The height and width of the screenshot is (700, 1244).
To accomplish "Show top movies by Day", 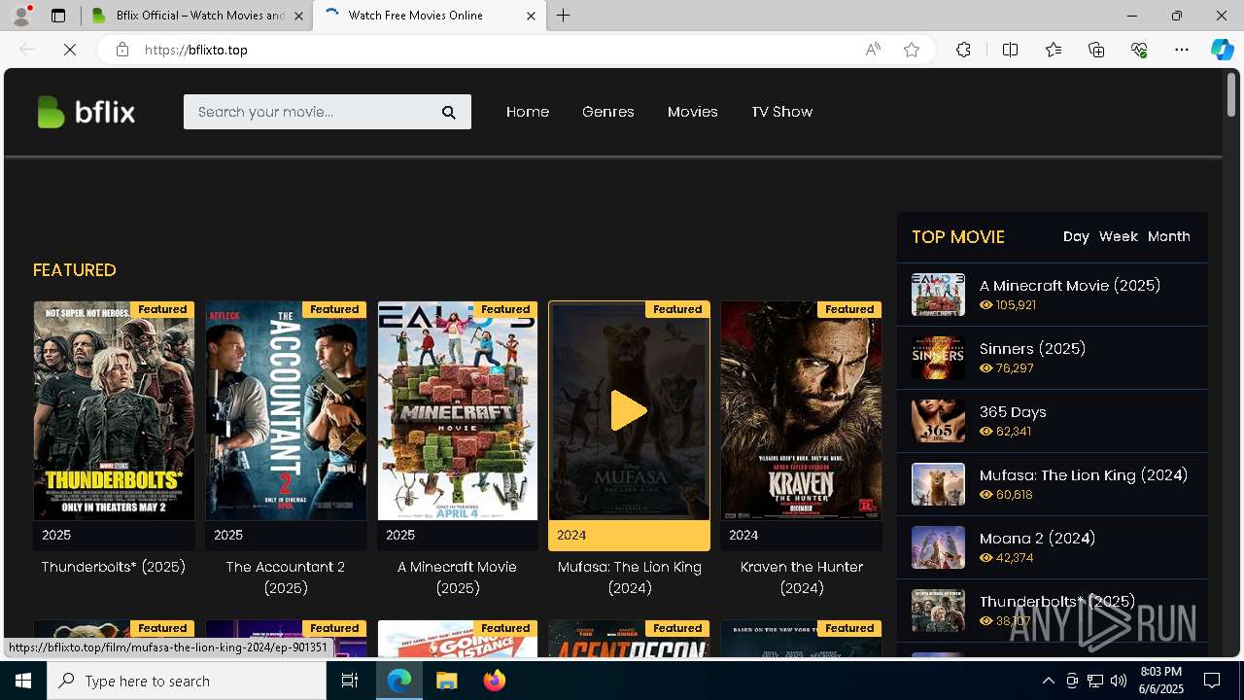I will pyautogui.click(x=1076, y=236).
